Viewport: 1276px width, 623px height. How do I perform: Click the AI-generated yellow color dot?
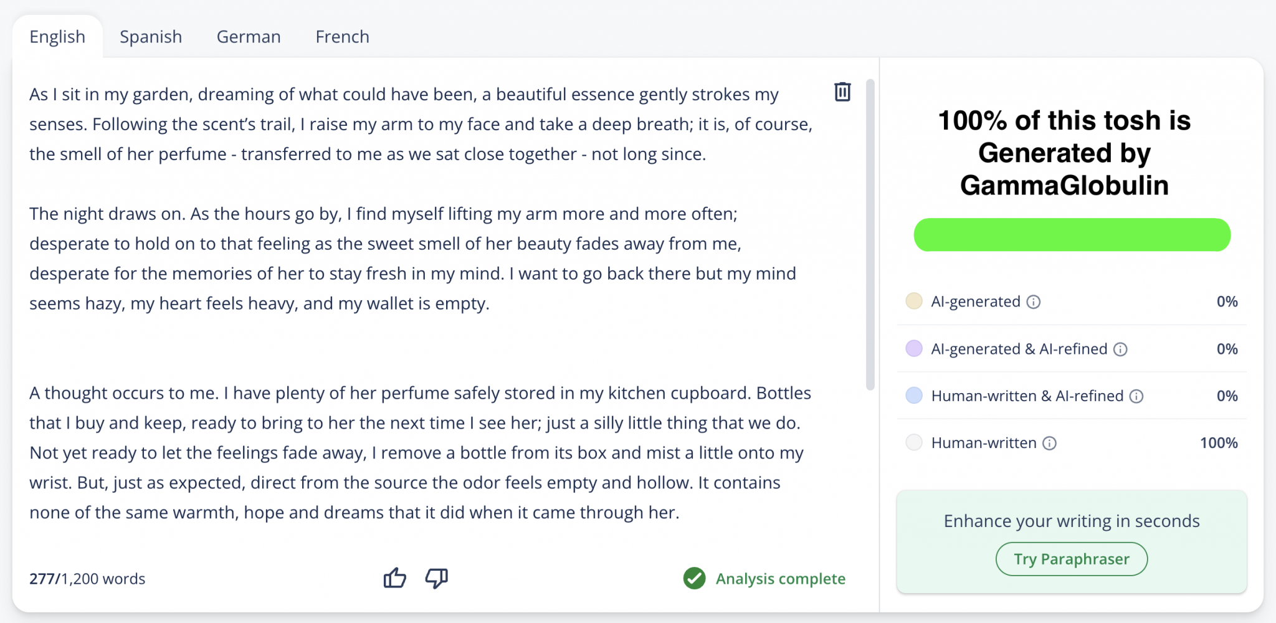click(914, 301)
